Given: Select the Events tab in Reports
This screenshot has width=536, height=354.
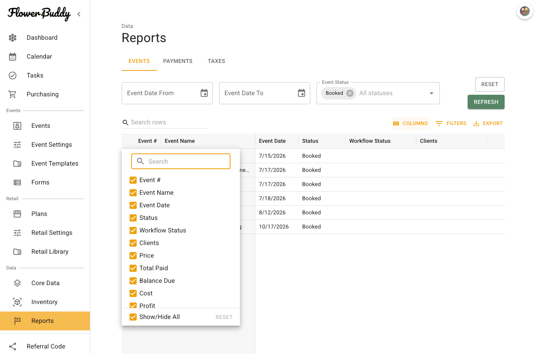Looking at the screenshot, I should [139, 61].
